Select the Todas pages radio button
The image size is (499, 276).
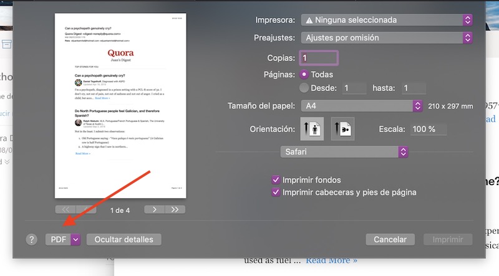click(305, 74)
